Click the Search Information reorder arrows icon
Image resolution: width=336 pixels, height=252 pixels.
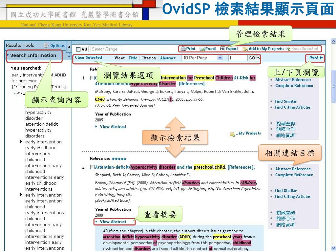(69, 55)
